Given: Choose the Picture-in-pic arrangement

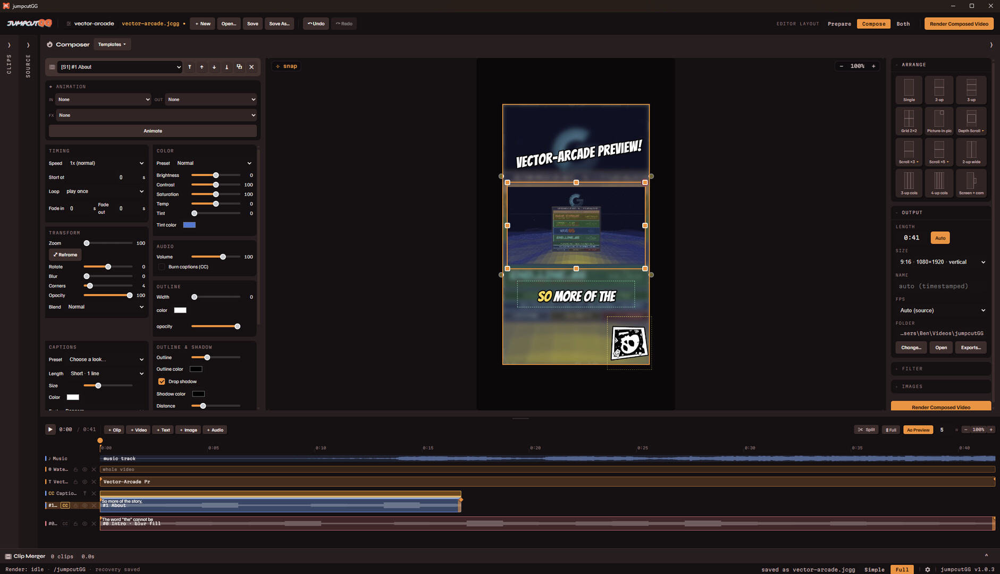Looking at the screenshot, I should 939,121.
